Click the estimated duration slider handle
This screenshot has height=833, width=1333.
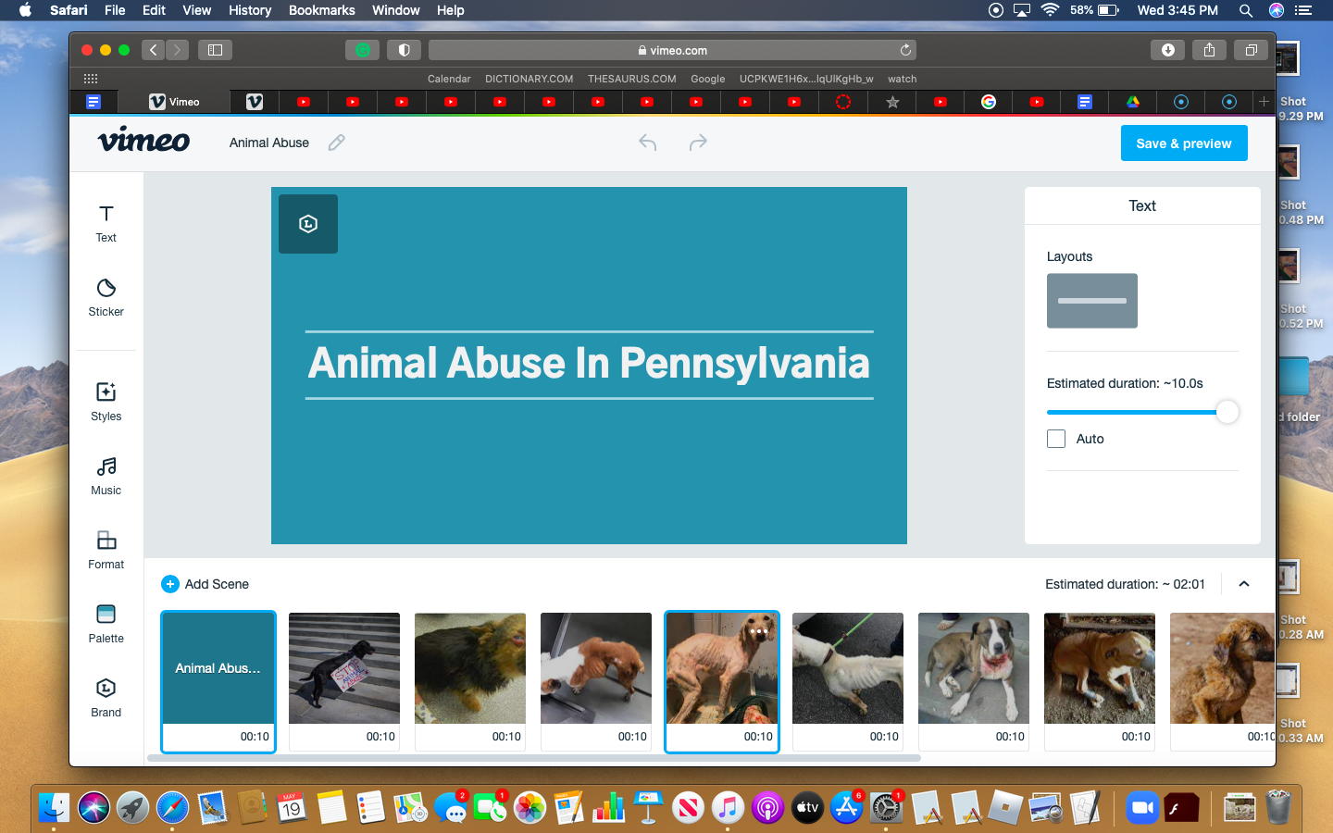click(1227, 412)
